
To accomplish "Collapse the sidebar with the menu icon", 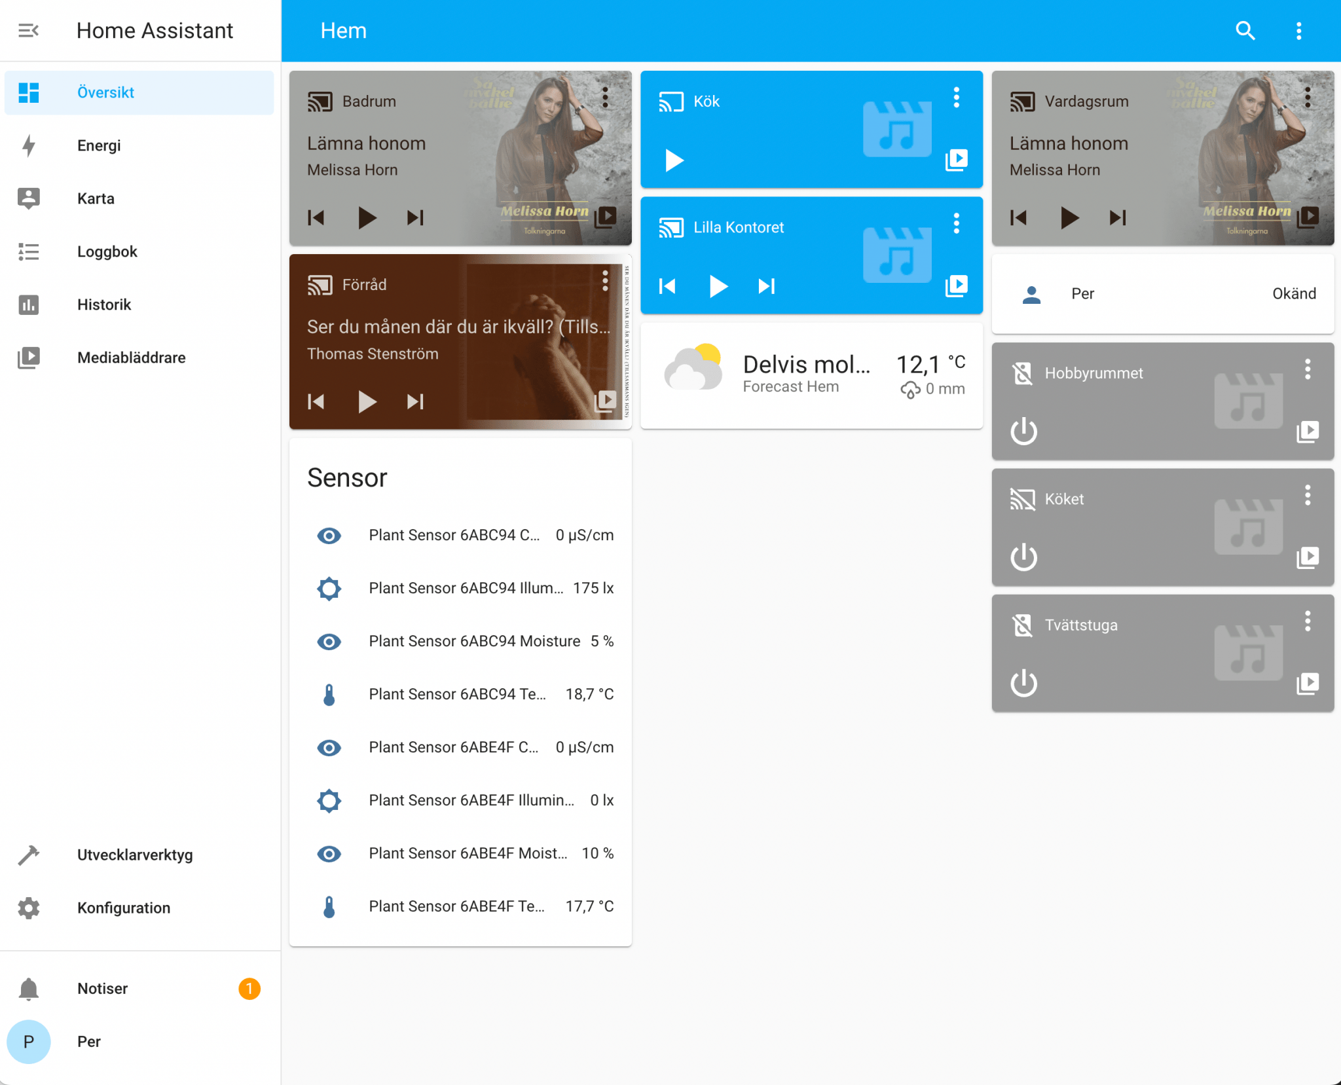I will click(x=28, y=30).
